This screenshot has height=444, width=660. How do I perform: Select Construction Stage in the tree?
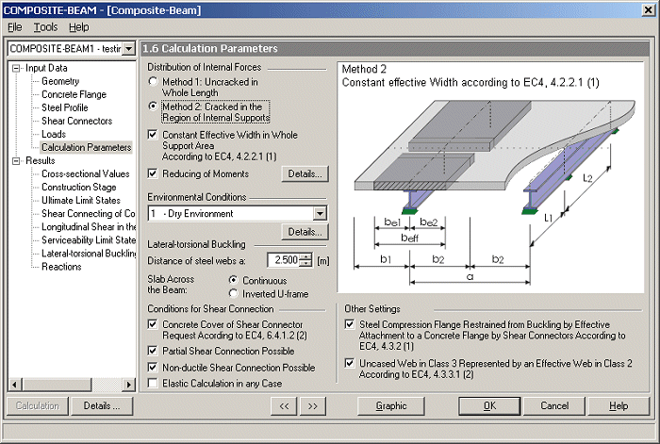click(78, 188)
